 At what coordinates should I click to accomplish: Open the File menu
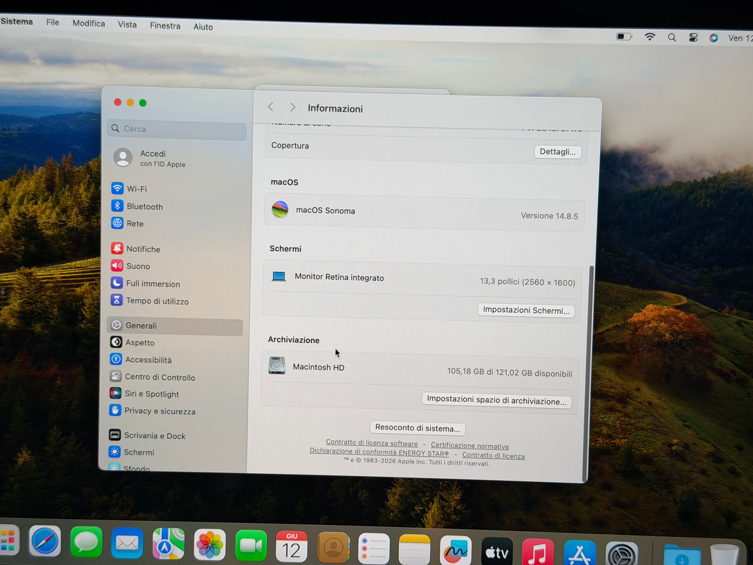click(x=53, y=22)
